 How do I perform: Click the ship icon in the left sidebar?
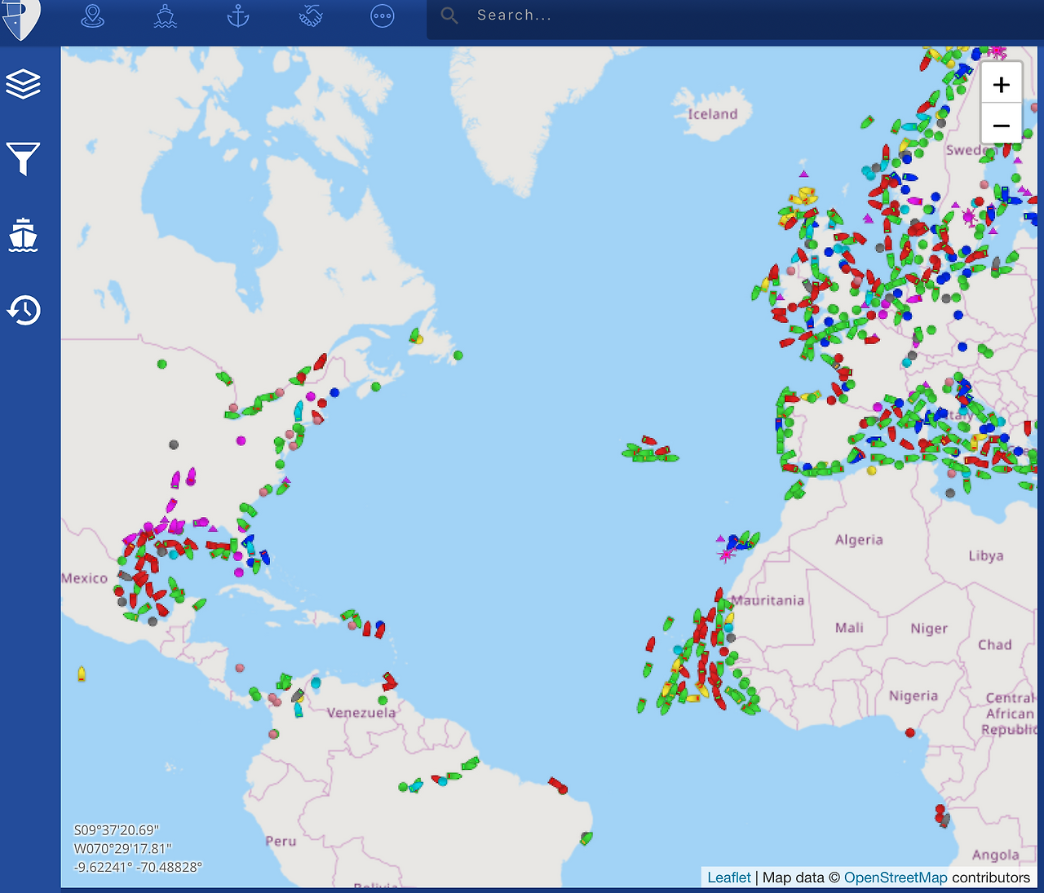pos(24,235)
